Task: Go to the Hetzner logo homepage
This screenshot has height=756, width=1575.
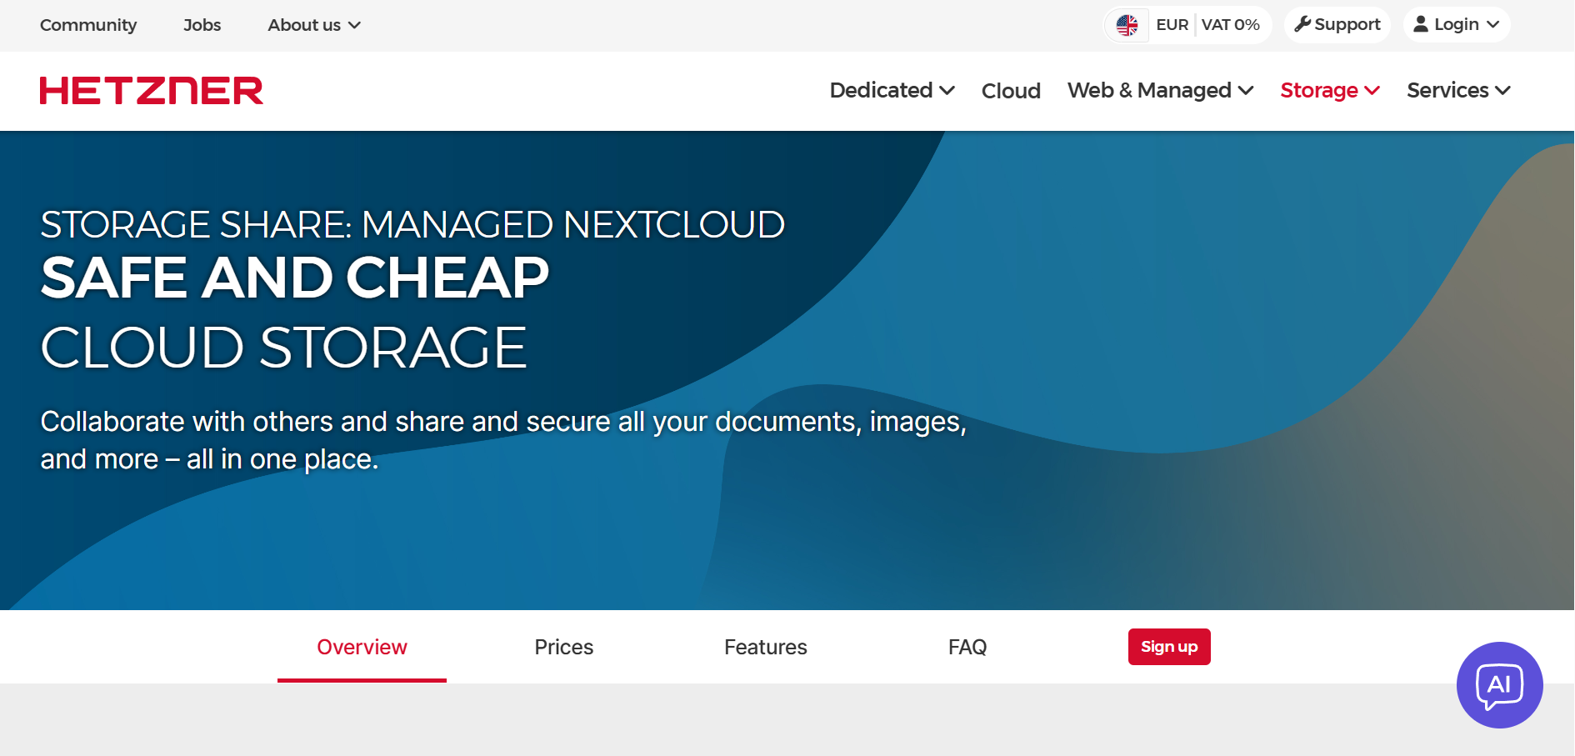Action: click(x=152, y=91)
